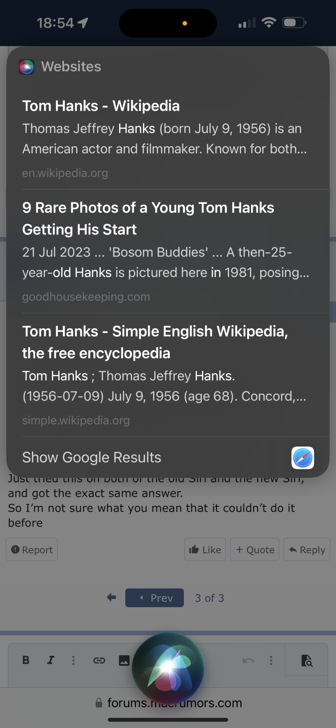336x728 pixels.
Task: Quote the forum post
Action: coord(255,550)
